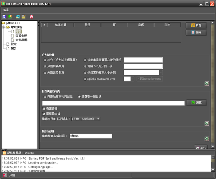Click the help icon in destination folder section

tap(207, 124)
